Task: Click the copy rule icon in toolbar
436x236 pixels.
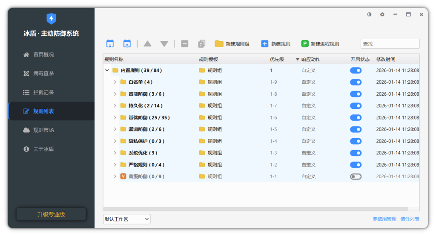Action: tap(202, 44)
